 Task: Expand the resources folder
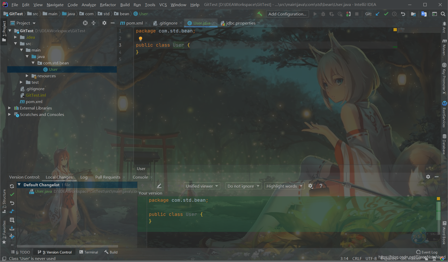[27, 76]
